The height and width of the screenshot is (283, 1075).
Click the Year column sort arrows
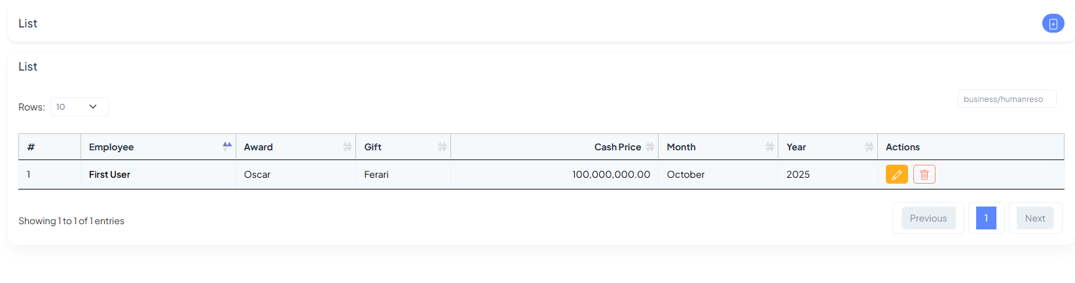pyautogui.click(x=869, y=147)
